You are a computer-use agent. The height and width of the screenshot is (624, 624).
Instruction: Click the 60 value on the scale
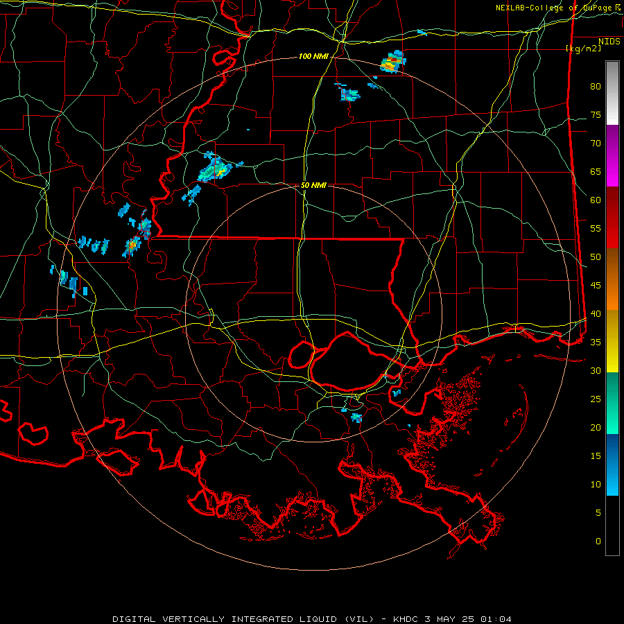click(596, 200)
